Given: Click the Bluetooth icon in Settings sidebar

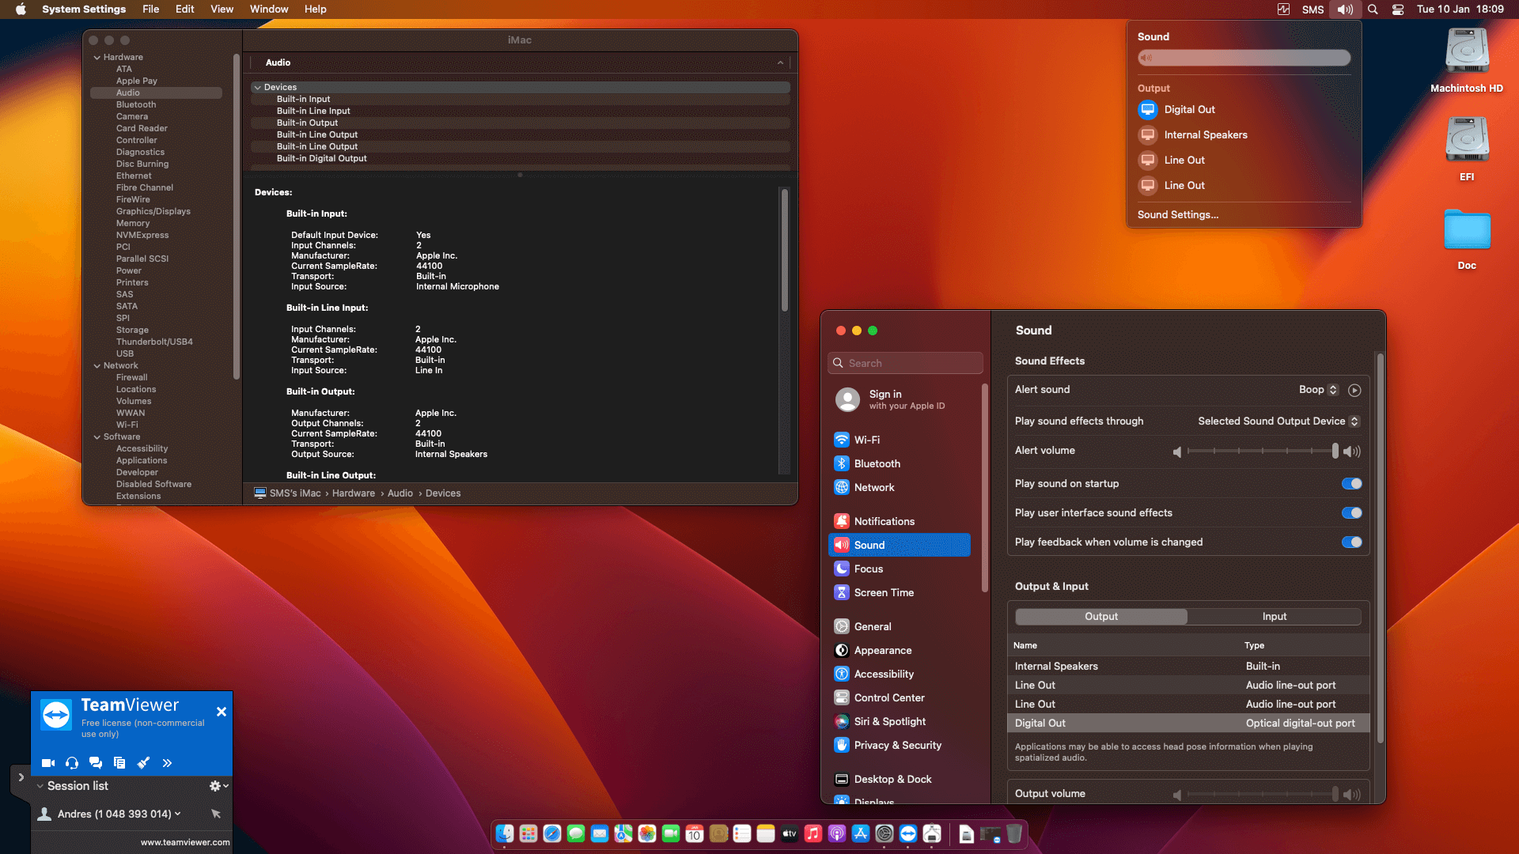Looking at the screenshot, I should click(842, 463).
